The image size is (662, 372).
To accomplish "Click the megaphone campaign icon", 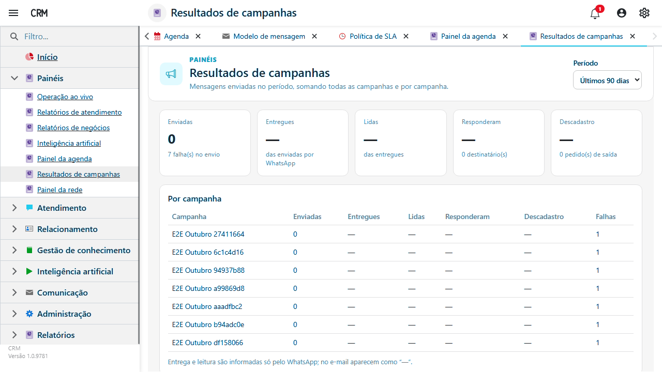I will coord(171,74).
